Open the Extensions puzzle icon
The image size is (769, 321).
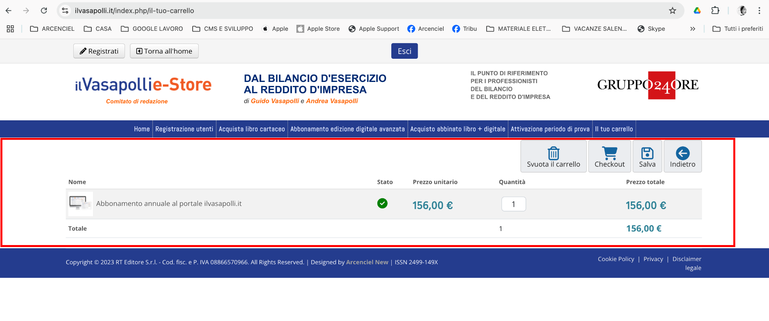click(715, 11)
